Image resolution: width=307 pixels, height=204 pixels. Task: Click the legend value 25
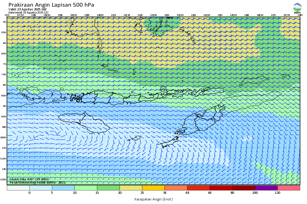tap(142, 193)
